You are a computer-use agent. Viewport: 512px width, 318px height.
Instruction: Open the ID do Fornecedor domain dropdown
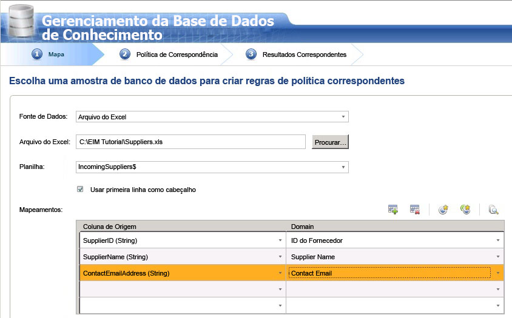click(498, 240)
